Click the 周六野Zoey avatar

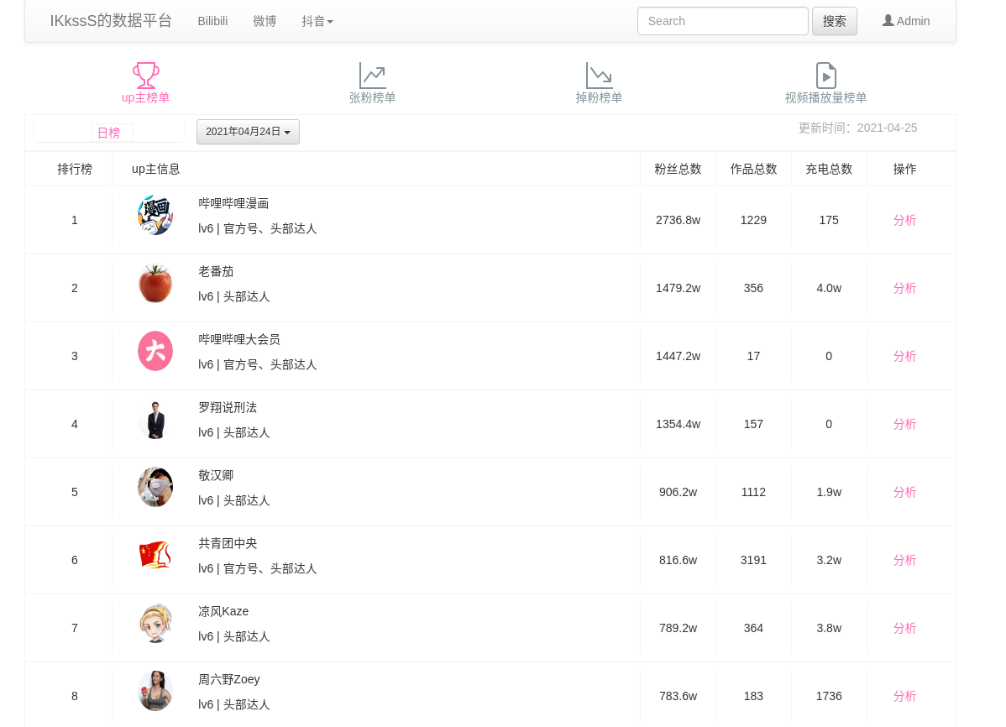pos(155,691)
